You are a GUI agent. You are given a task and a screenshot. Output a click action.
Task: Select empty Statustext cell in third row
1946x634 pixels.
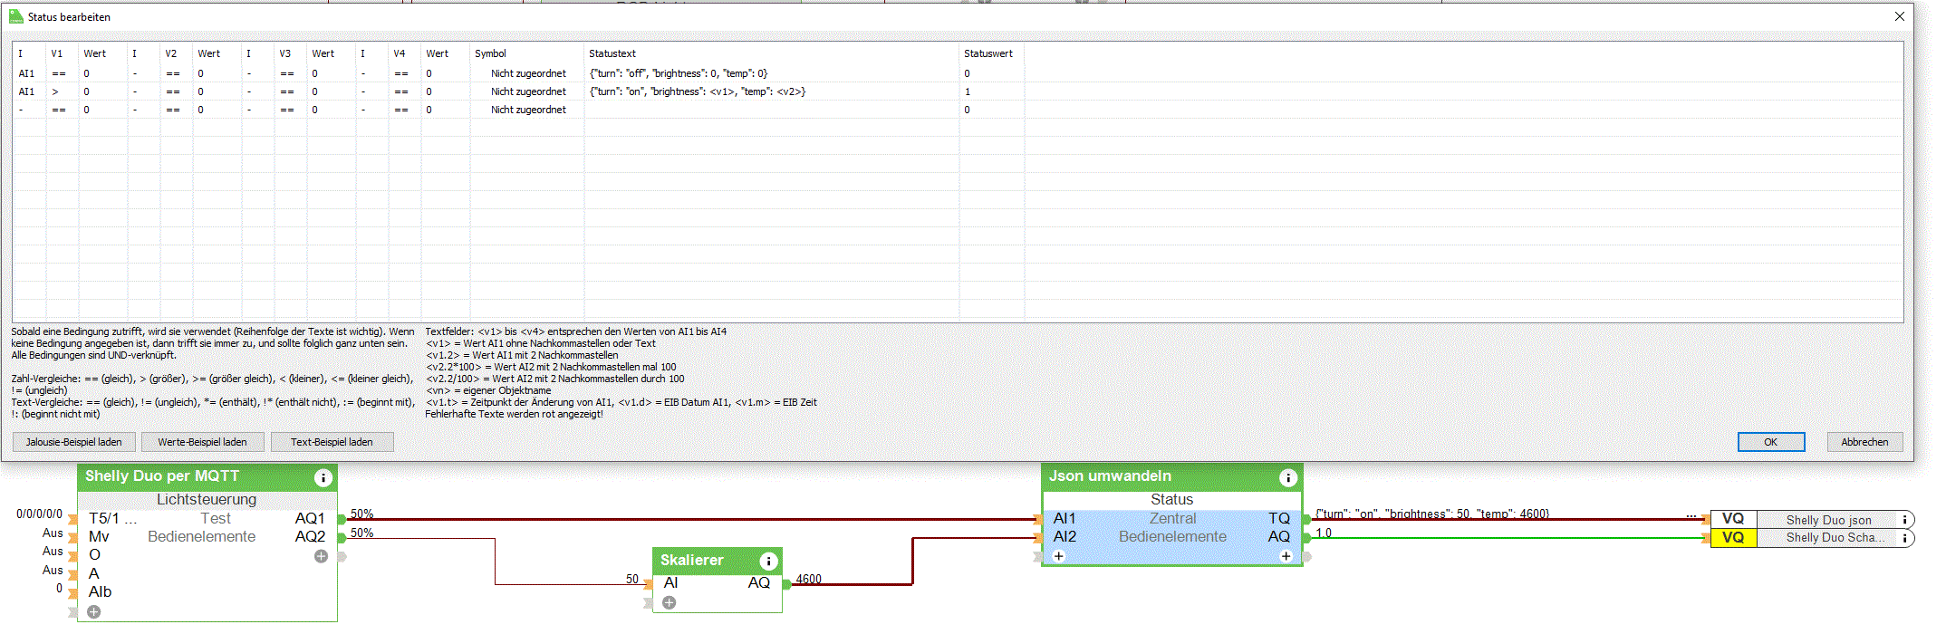771,110
